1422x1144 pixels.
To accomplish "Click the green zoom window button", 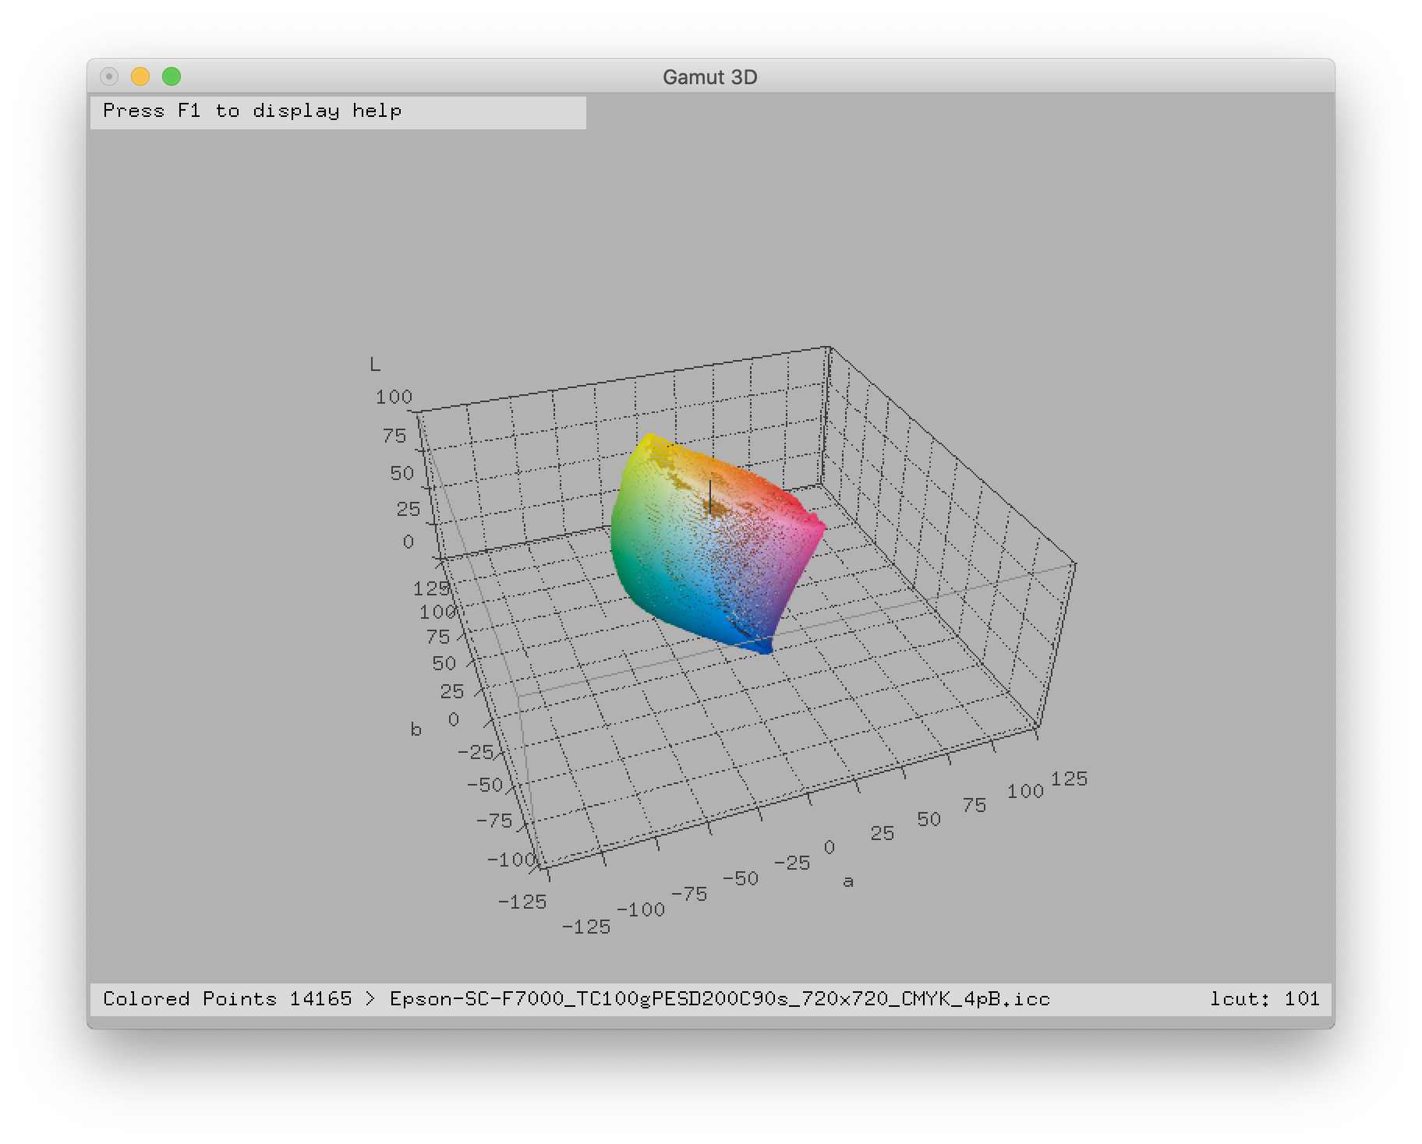I will click(172, 76).
